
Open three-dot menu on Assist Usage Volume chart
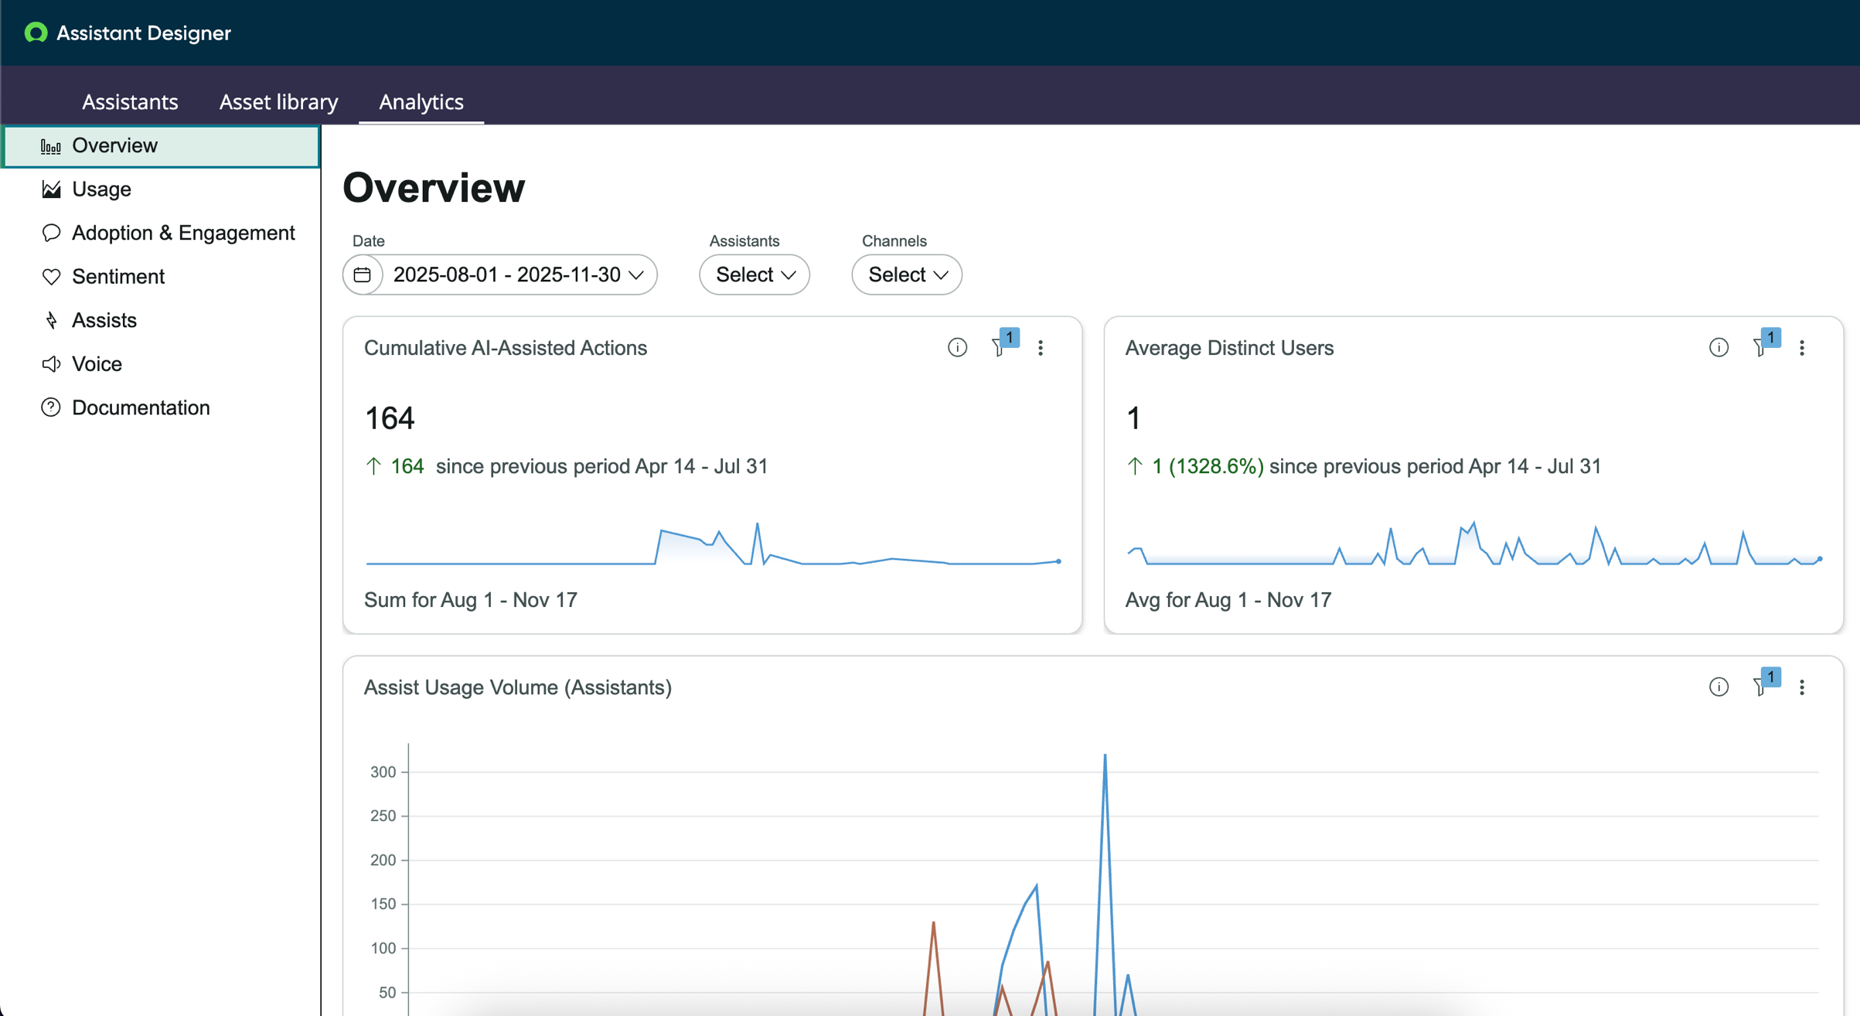[1802, 687]
